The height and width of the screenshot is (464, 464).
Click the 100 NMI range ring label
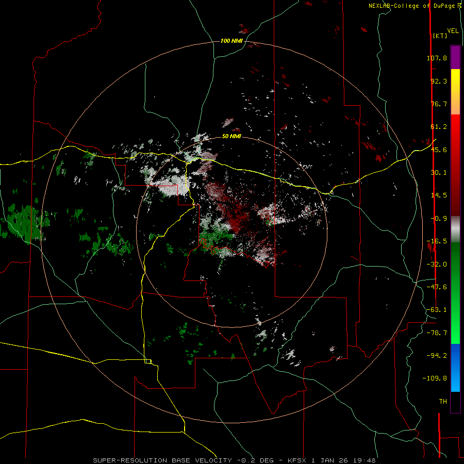231,41
